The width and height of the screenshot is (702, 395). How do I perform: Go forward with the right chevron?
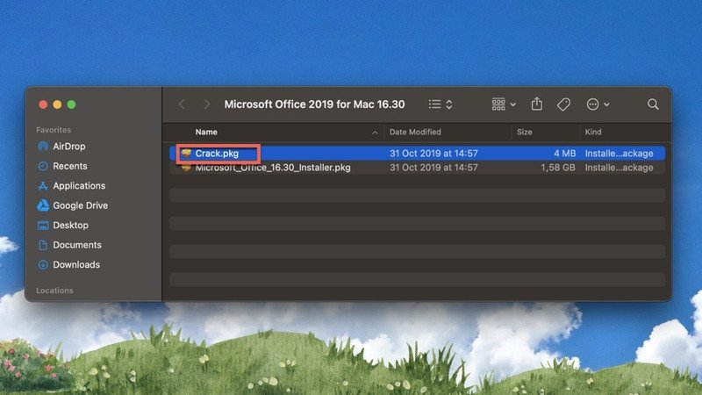[x=206, y=104]
